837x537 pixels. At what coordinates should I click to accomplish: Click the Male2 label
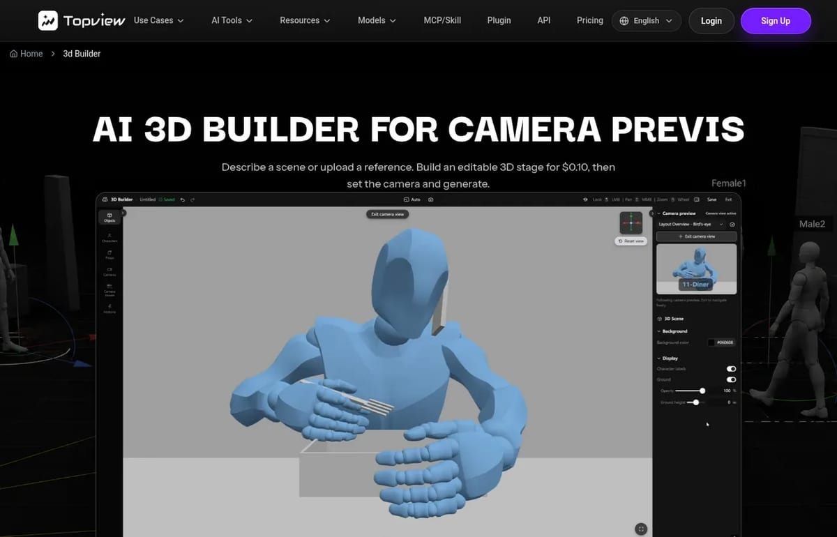tap(812, 224)
